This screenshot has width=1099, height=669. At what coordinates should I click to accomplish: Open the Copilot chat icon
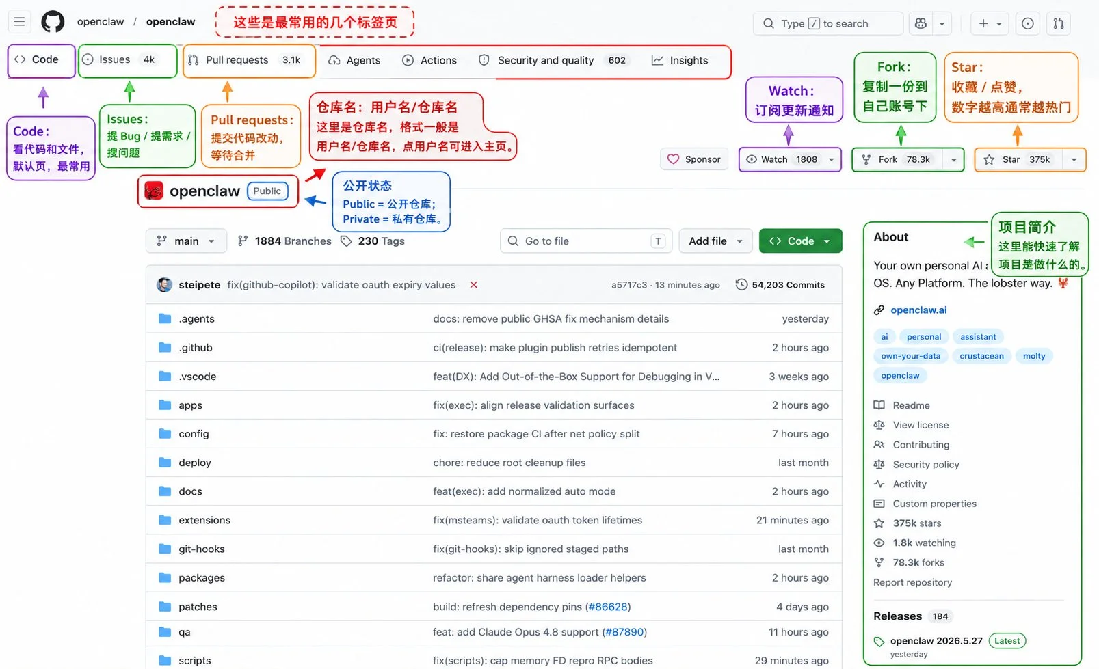point(921,23)
